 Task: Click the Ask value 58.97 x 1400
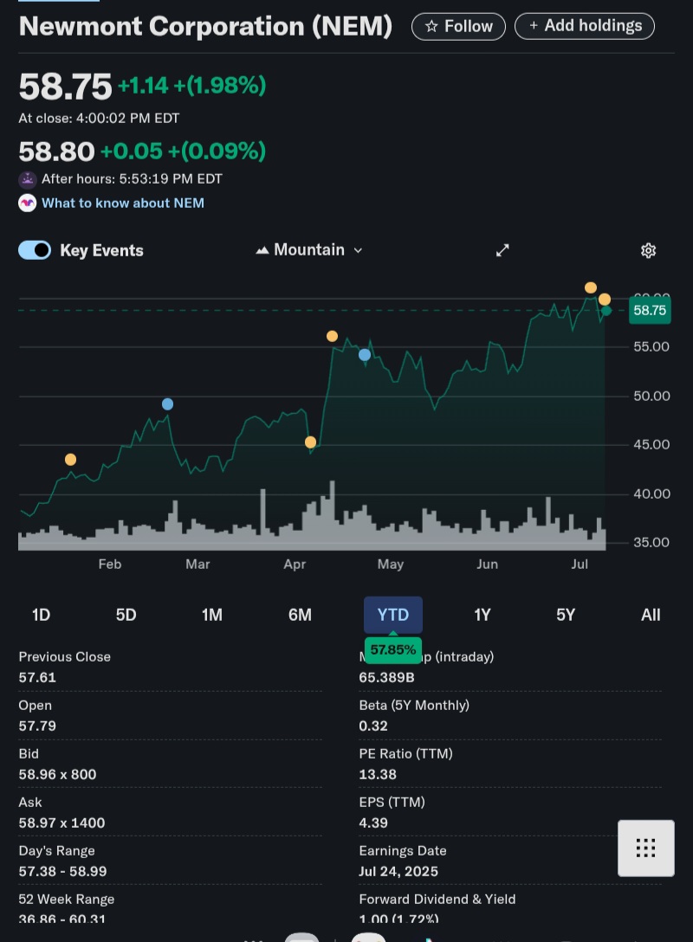tap(62, 823)
